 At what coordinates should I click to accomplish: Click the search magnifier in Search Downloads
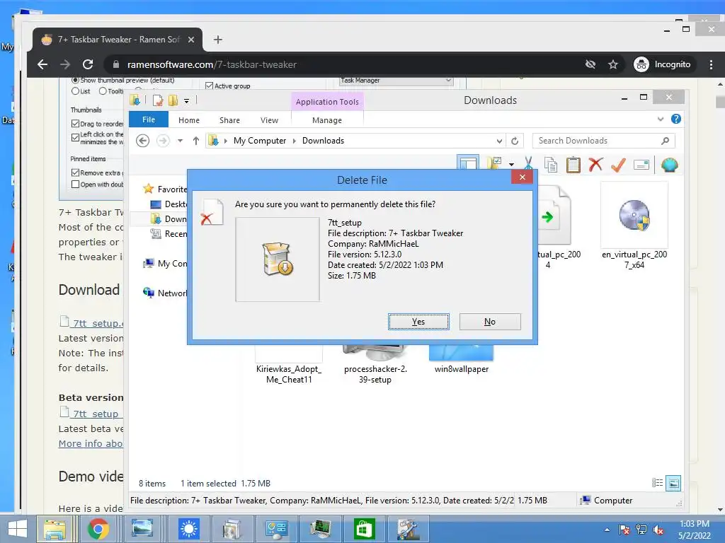point(665,141)
